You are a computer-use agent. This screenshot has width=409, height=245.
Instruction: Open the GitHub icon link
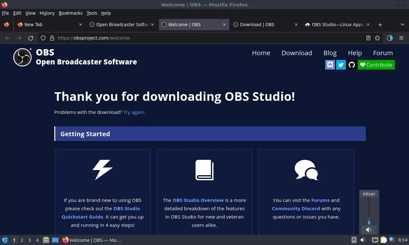click(352, 65)
